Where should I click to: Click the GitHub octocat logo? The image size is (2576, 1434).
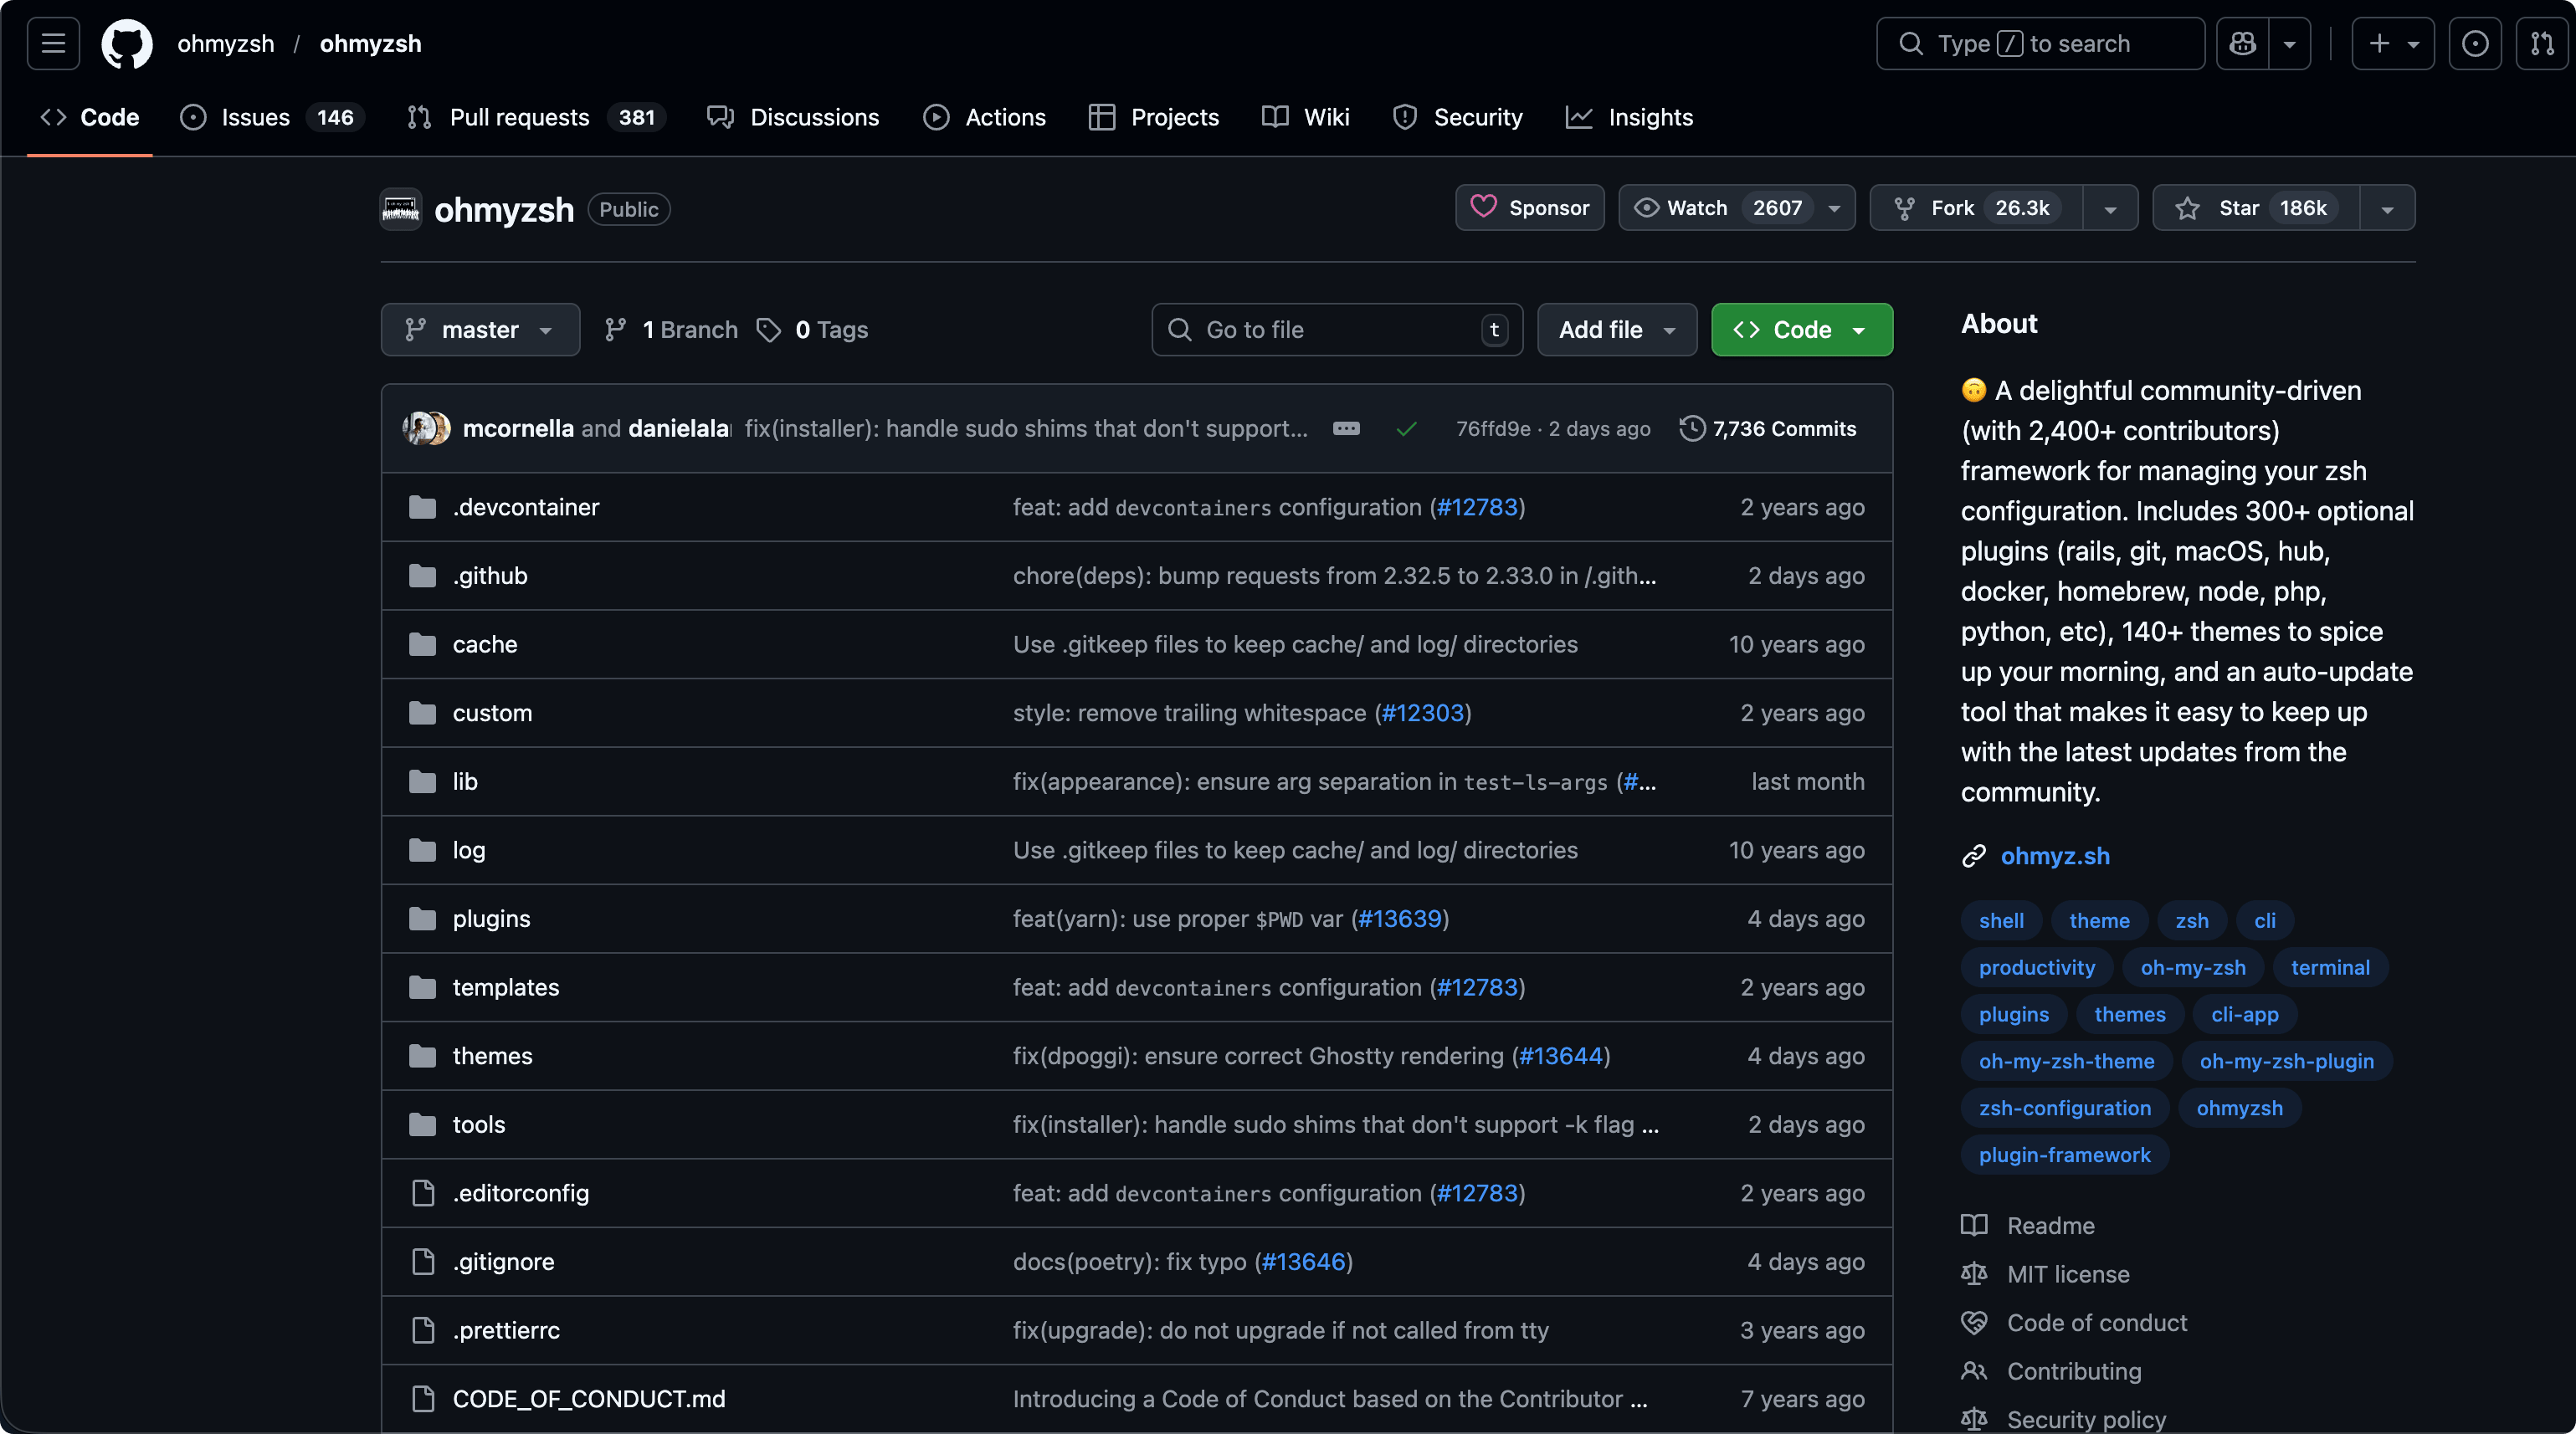coord(127,44)
